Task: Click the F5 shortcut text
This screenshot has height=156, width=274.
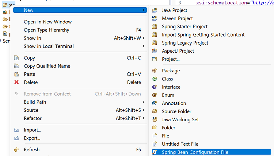Action: click(138, 149)
